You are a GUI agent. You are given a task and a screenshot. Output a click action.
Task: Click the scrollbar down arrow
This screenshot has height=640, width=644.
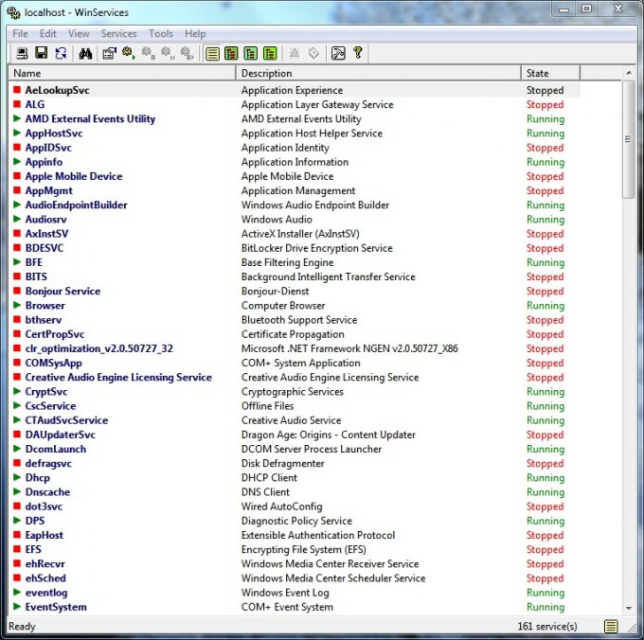[x=629, y=608]
